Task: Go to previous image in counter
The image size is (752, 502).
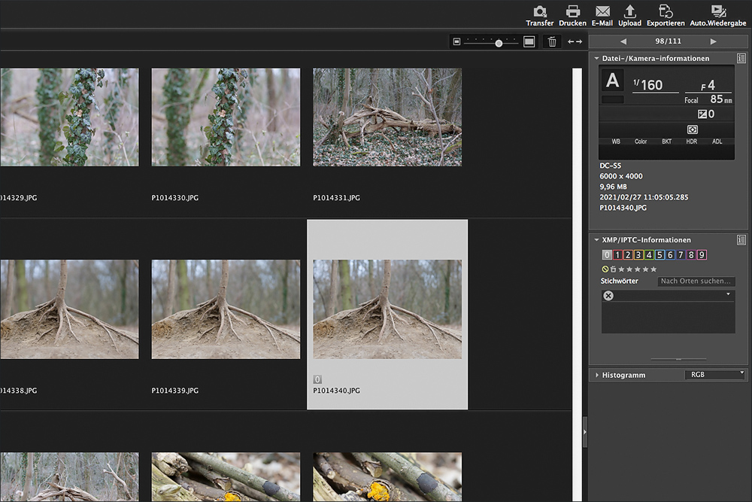Action: [623, 41]
